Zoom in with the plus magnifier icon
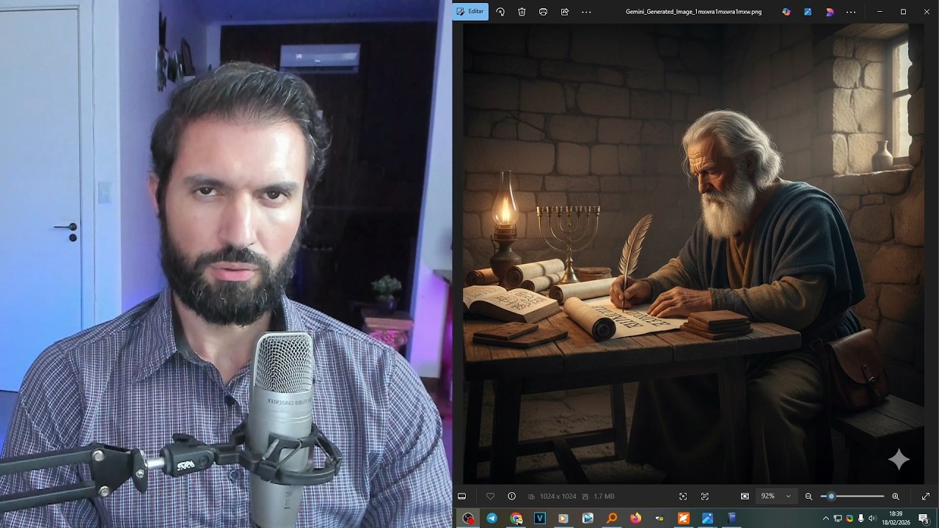 (x=896, y=496)
